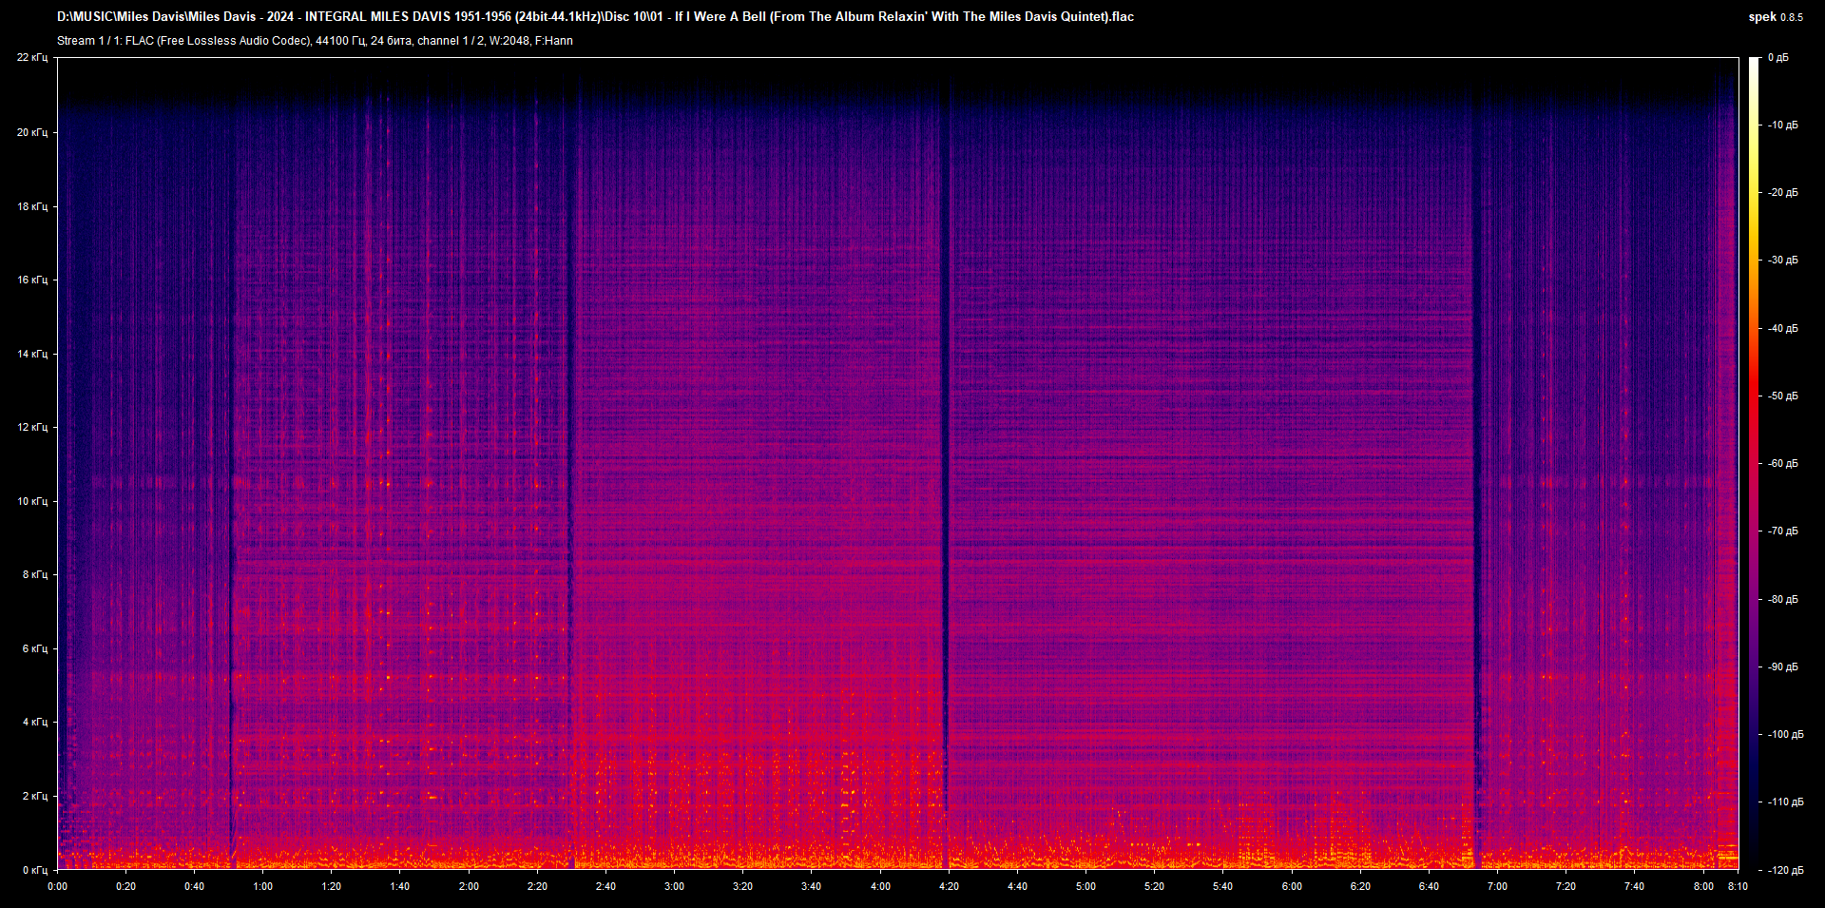Click the '6:40' time axis label
1825x908 pixels.
pos(1429,886)
